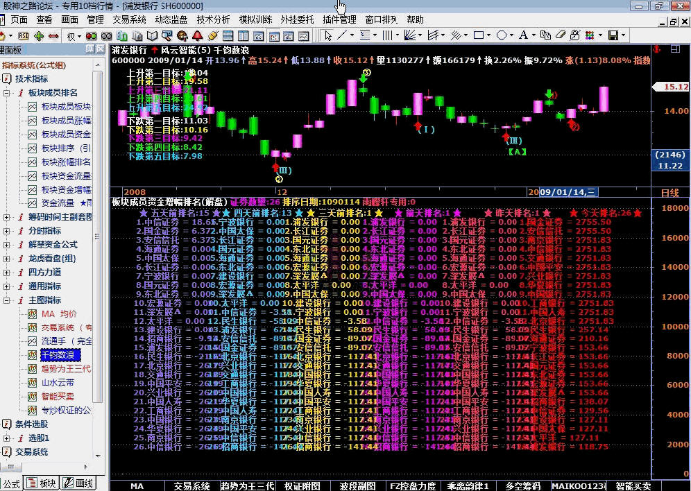Open the color grid palette icon
691x491 pixels.
pos(590,35)
